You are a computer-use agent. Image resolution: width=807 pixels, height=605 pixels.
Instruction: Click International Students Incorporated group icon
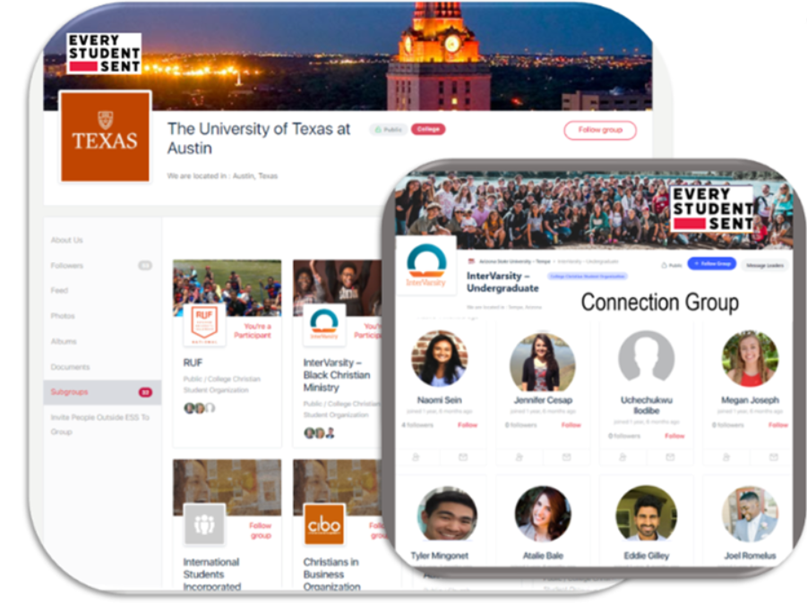(203, 524)
